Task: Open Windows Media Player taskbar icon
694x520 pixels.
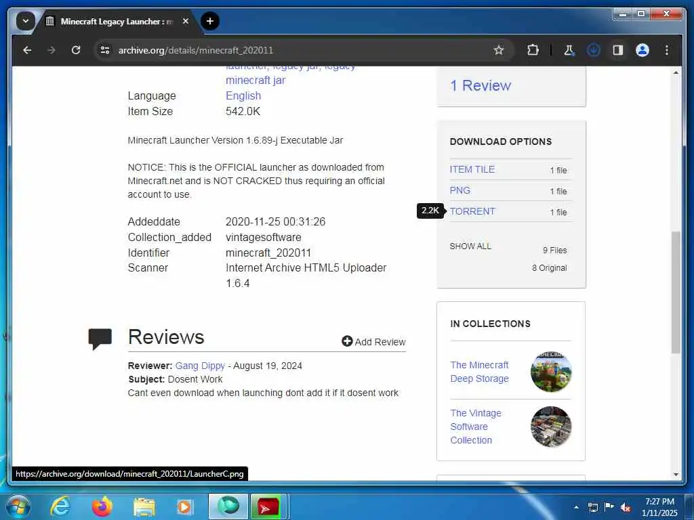Action: coord(185,506)
